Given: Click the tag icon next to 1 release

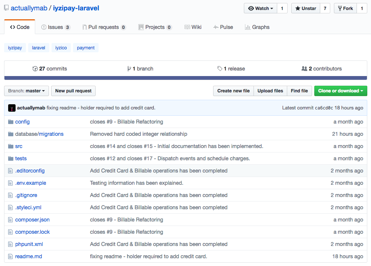Looking at the screenshot, I should [220, 69].
